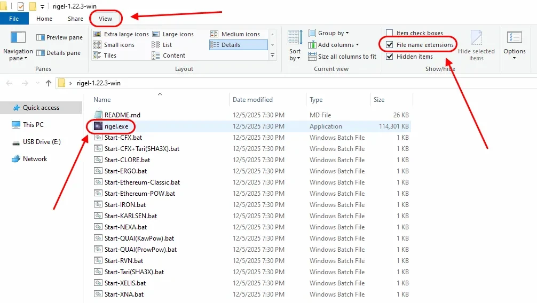Select the README.md file
This screenshot has height=303, width=537.
pyautogui.click(x=122, y=115)
